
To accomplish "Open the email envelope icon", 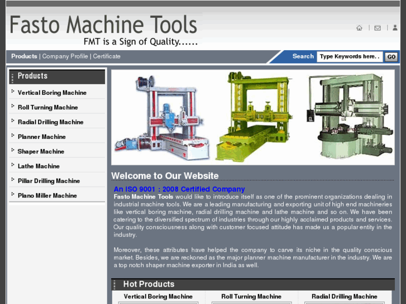I will (378, 28).
